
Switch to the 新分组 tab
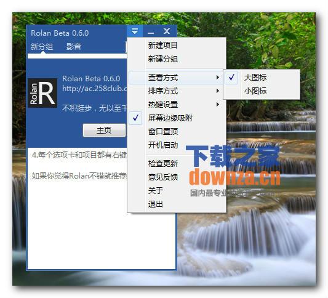click(42, 46)
